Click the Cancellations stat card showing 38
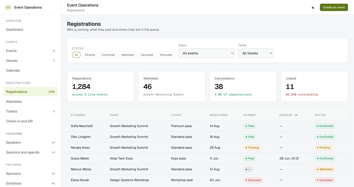 coord(243,86)
